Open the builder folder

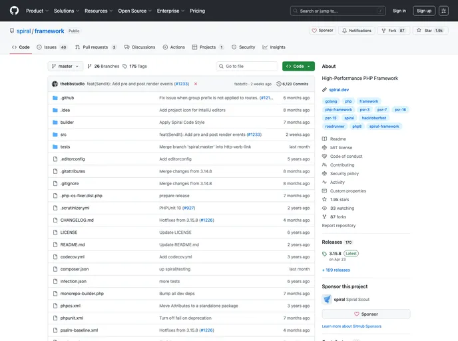point(67,123)
